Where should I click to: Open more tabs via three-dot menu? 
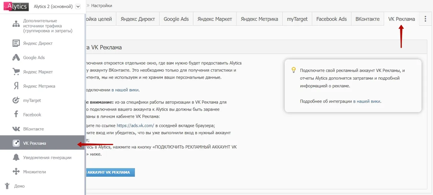coord(425,19)
